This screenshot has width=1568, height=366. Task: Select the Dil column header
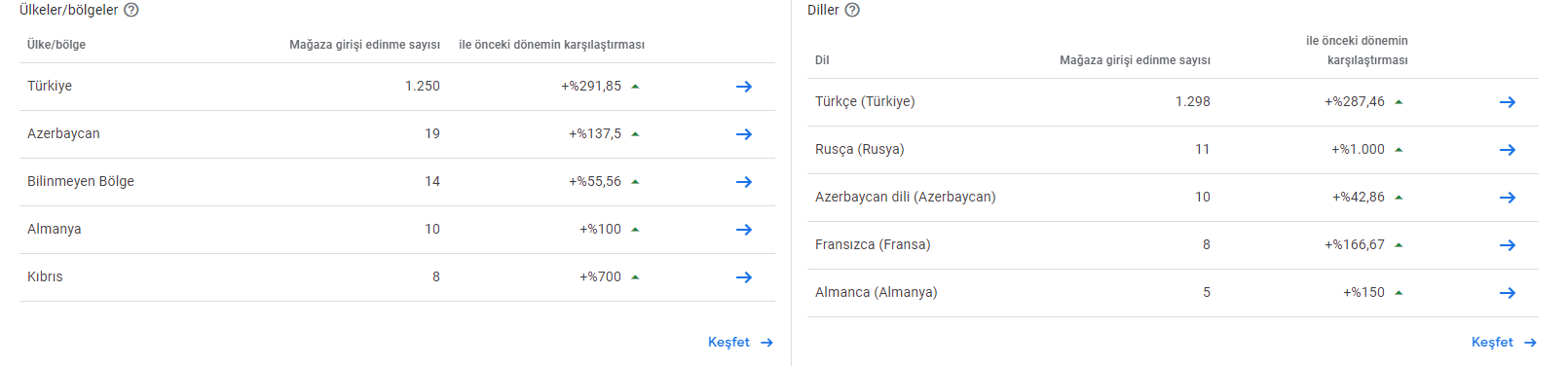click(822, 60)
